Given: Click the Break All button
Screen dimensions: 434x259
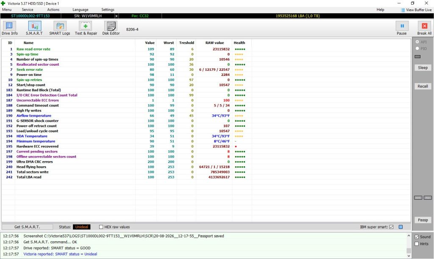Looking at the screenshot, I should (x=424, y=28).
